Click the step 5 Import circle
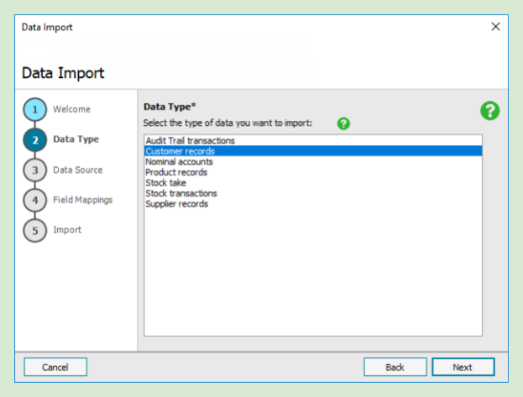This screenshot has height=397, width=523. tap(35, 231)
